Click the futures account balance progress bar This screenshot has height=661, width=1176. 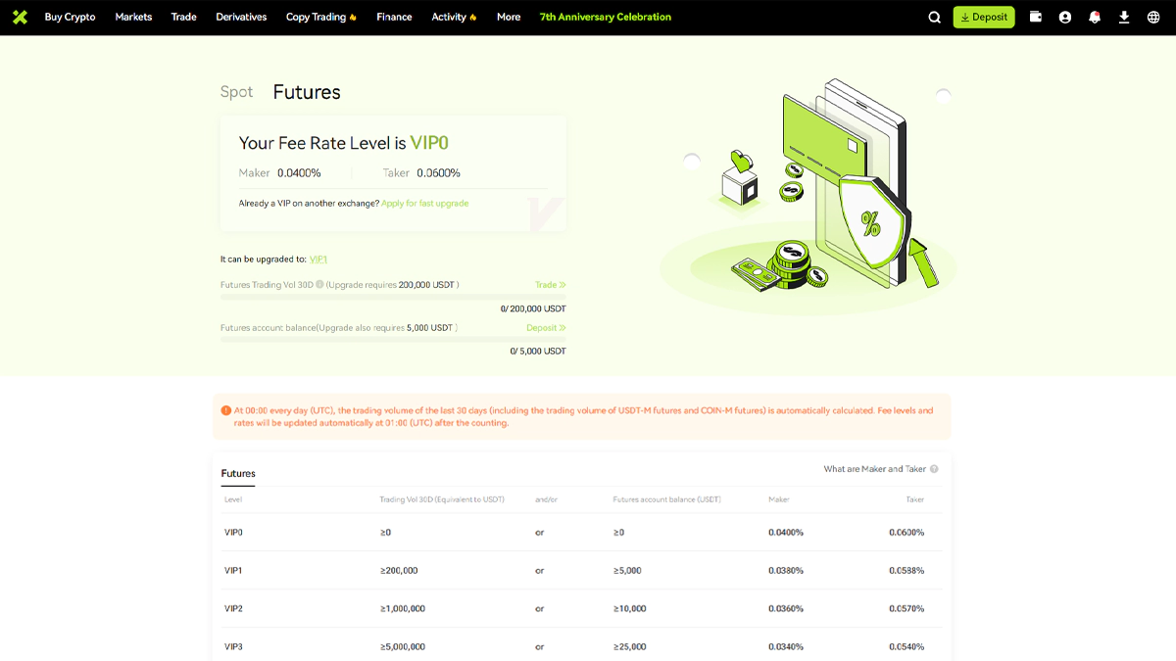[x=393, y=339]
